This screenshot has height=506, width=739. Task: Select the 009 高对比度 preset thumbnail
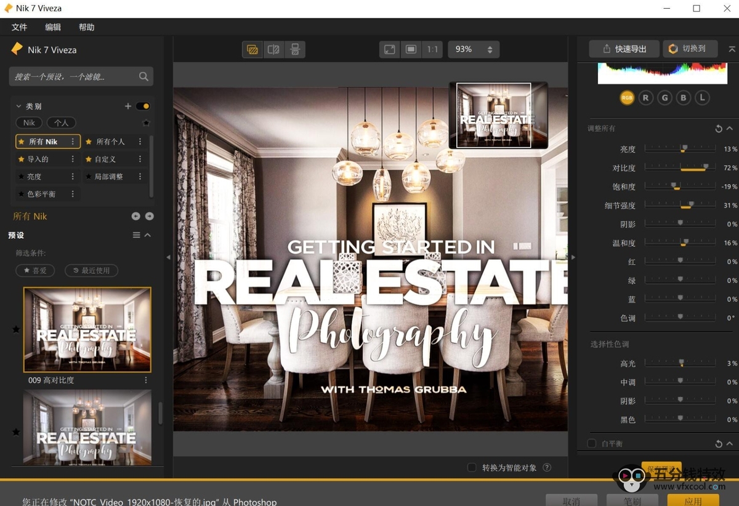click(87, 329)
